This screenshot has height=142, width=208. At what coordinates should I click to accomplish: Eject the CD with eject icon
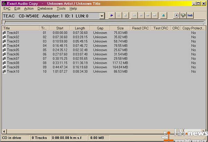coord(163,16)
